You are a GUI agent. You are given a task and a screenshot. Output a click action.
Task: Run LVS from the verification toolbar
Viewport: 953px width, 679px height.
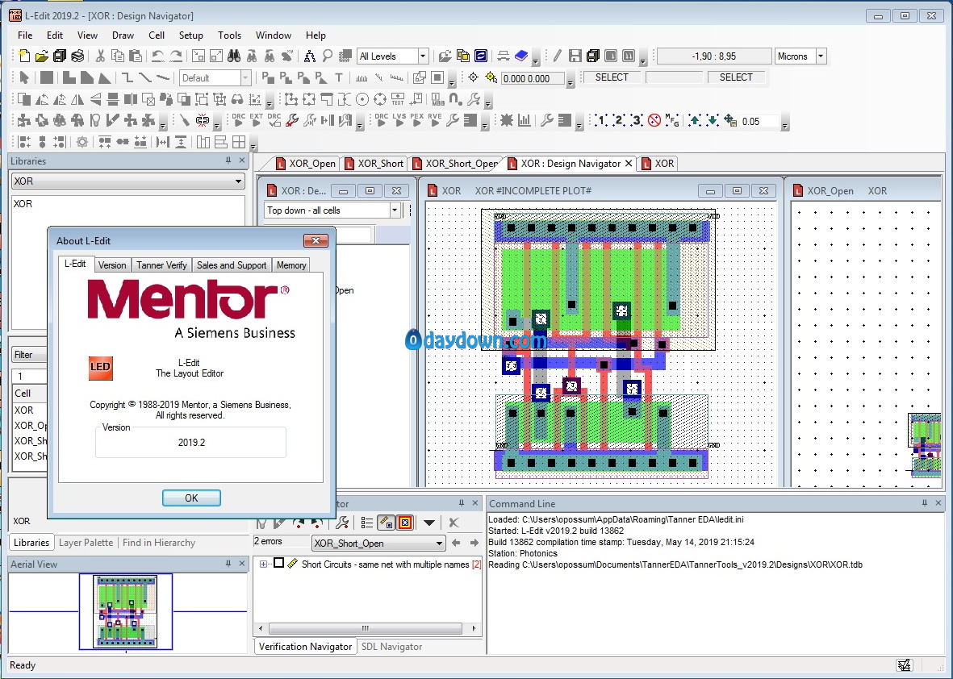click(399, 120)
